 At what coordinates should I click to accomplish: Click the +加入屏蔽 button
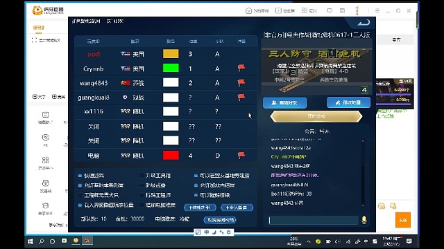pos(237,207)
